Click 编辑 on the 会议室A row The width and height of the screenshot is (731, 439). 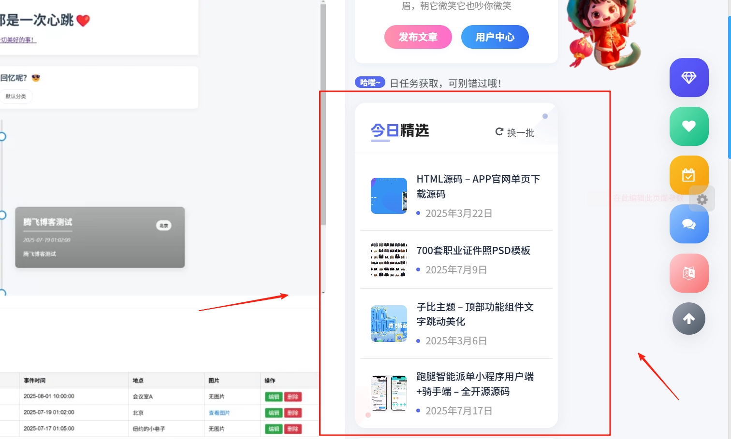click(273, 396)
